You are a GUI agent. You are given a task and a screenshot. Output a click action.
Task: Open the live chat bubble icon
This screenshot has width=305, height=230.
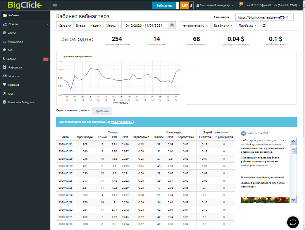pyautogui.click(x=293, y=222)
